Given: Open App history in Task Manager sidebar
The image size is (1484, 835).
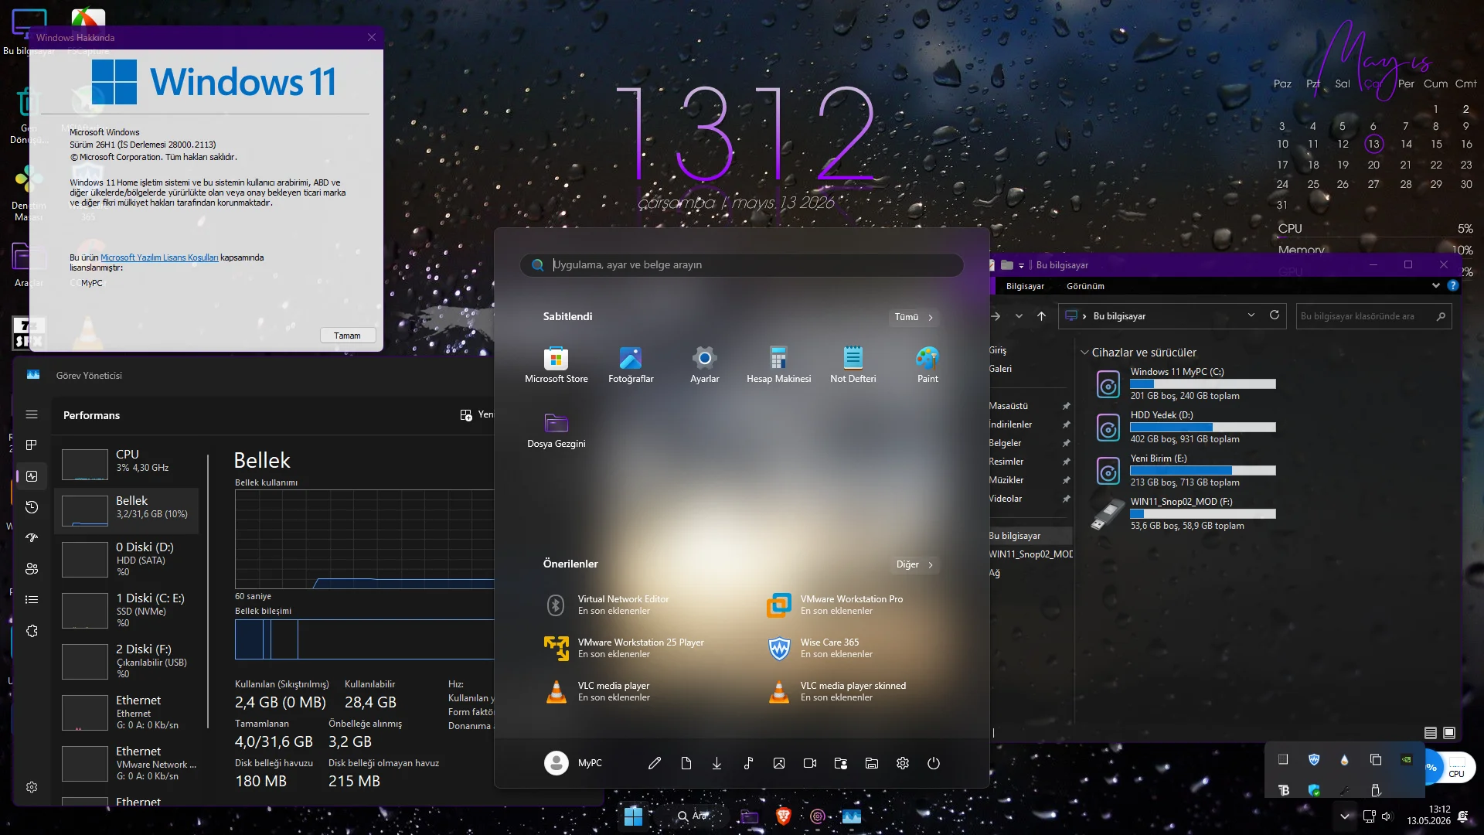Looking at the screenshot, I should point(32,507).
